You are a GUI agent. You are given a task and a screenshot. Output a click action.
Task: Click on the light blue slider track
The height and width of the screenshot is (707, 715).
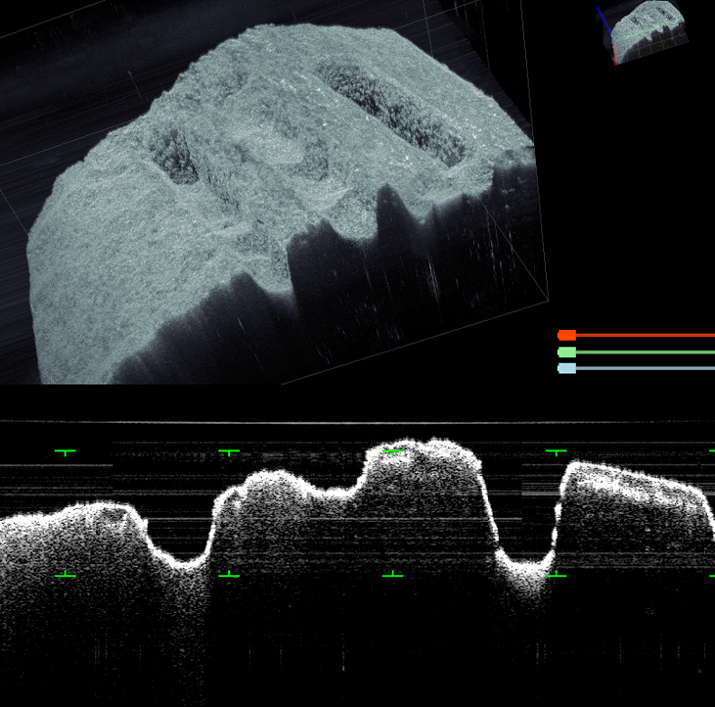646,368
